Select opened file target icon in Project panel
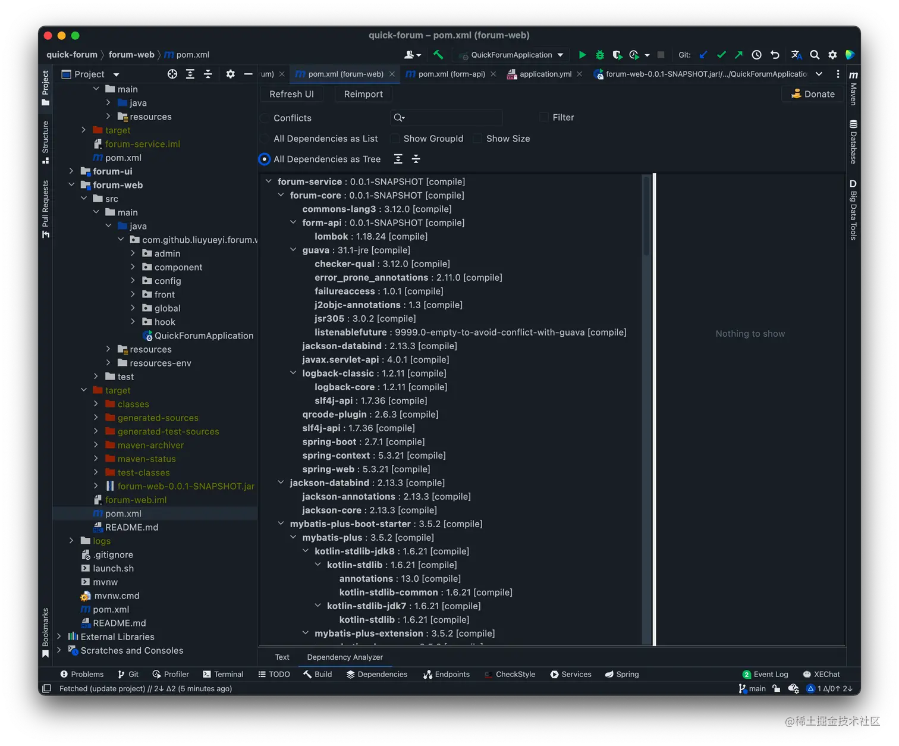Viewport: 899px width, 746px height. (x=172, y=74)
